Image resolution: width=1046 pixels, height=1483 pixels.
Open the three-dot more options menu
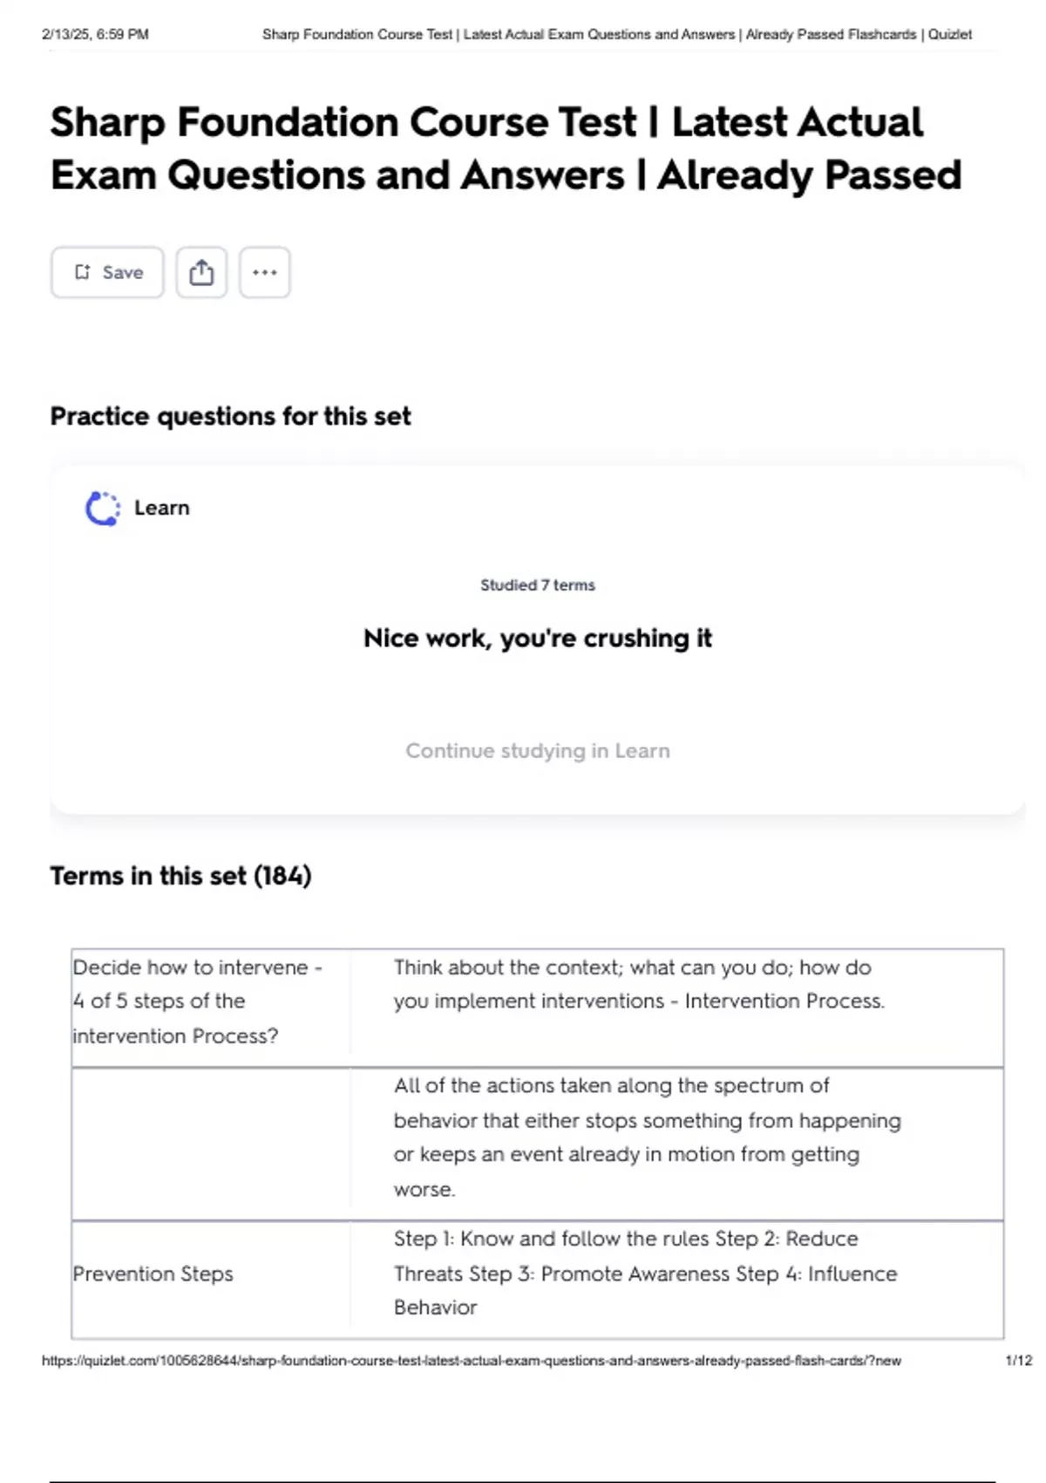tap(265, 273)
